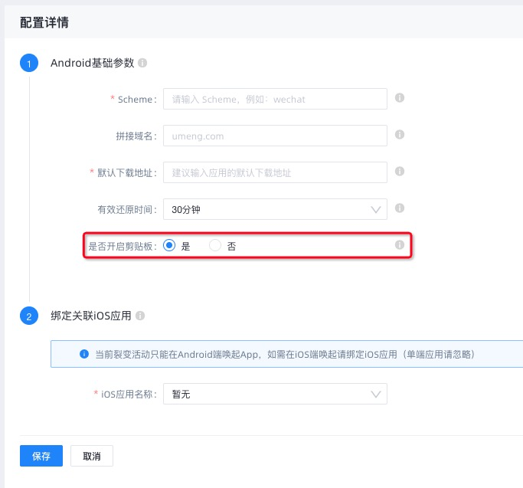Click the 绑定关联iOS应用 section title

coord(91,316)
